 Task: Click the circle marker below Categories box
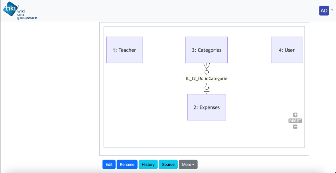207,72
